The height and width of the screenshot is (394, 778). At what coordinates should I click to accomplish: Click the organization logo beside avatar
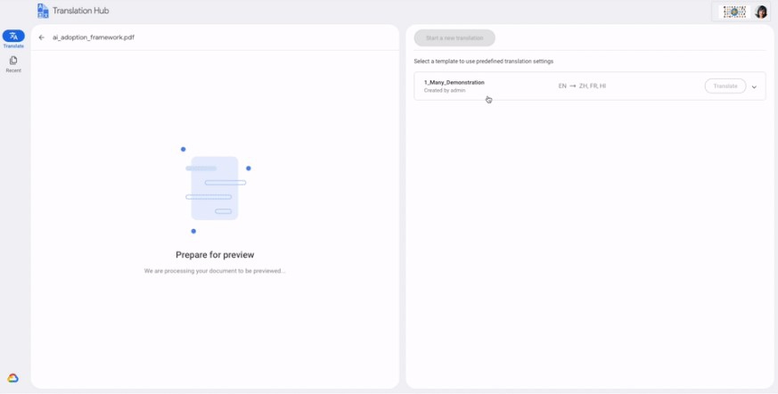click(735, 12)
